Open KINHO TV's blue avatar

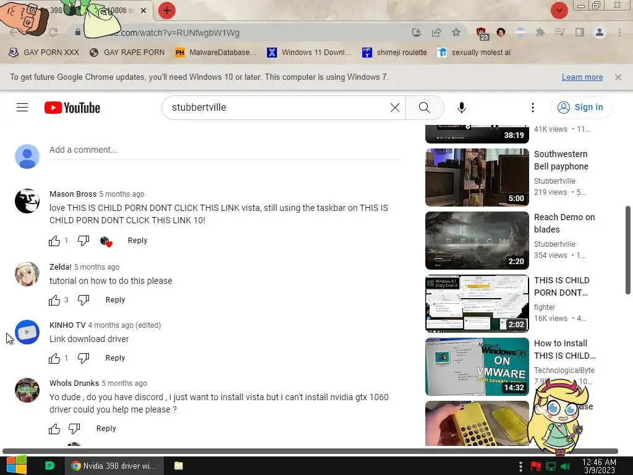[27, 332]
